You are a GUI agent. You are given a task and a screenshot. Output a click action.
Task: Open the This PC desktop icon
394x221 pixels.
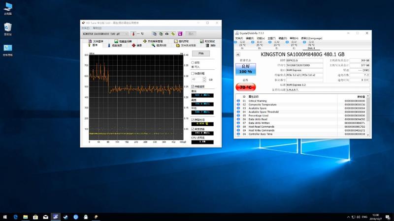(8, 9)
